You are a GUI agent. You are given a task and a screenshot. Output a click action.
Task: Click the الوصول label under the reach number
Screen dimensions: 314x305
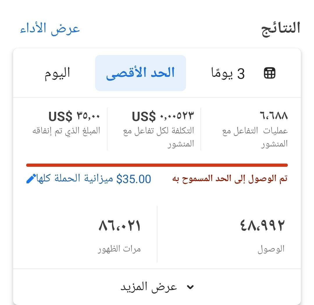(271, 249)
